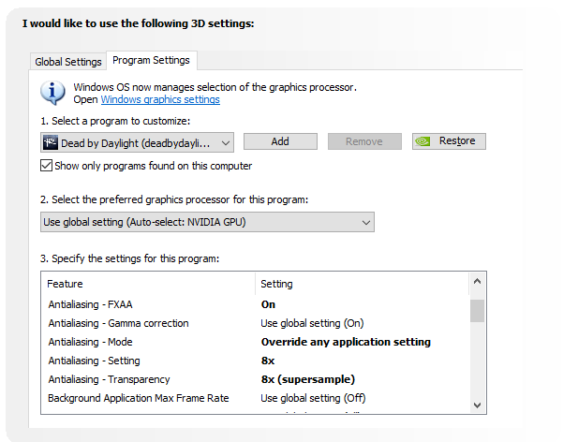Click the Dead by Daylight program icon
This screenshot has height=442, width=563.
(51, 142)
